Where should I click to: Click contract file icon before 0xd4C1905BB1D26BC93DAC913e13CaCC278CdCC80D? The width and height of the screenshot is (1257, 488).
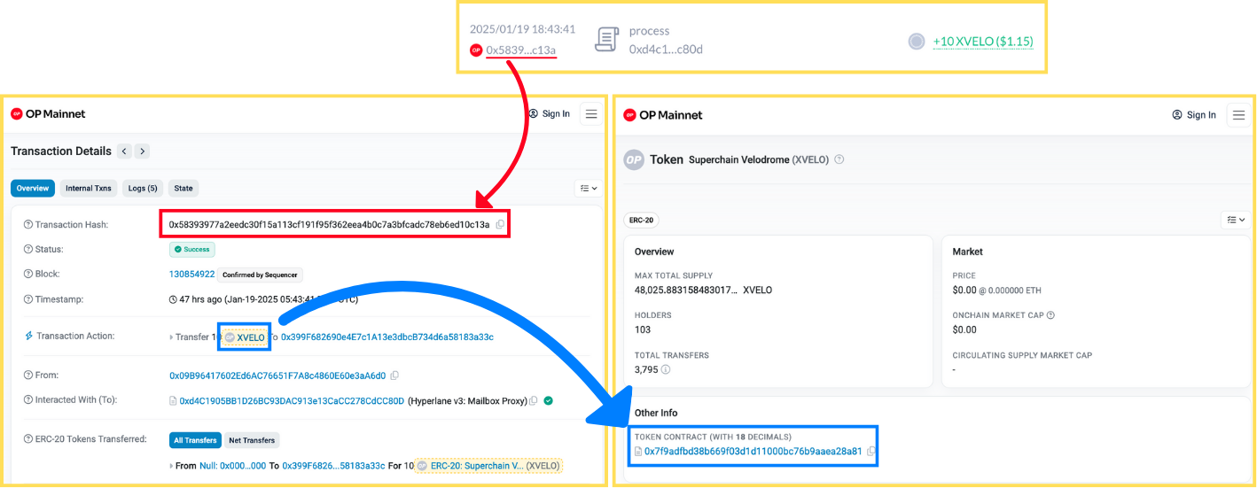(174, 401)
